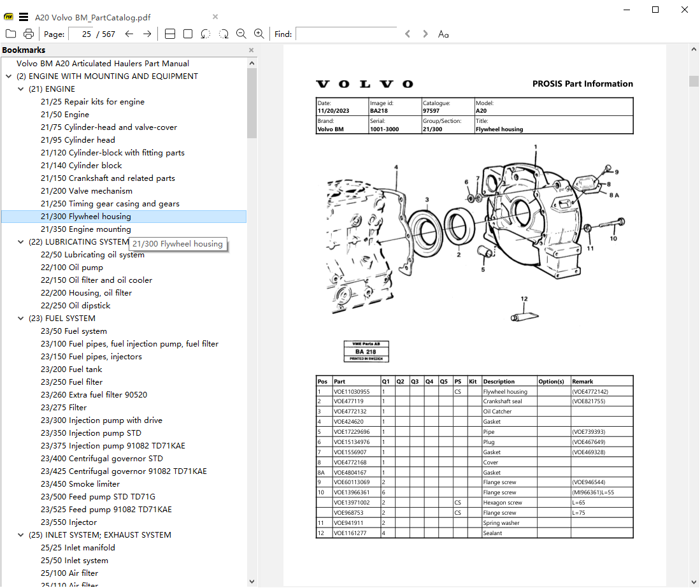
Task: Open 21/120 Cylinder-block with fitting parts
Action: coord(113,153)
